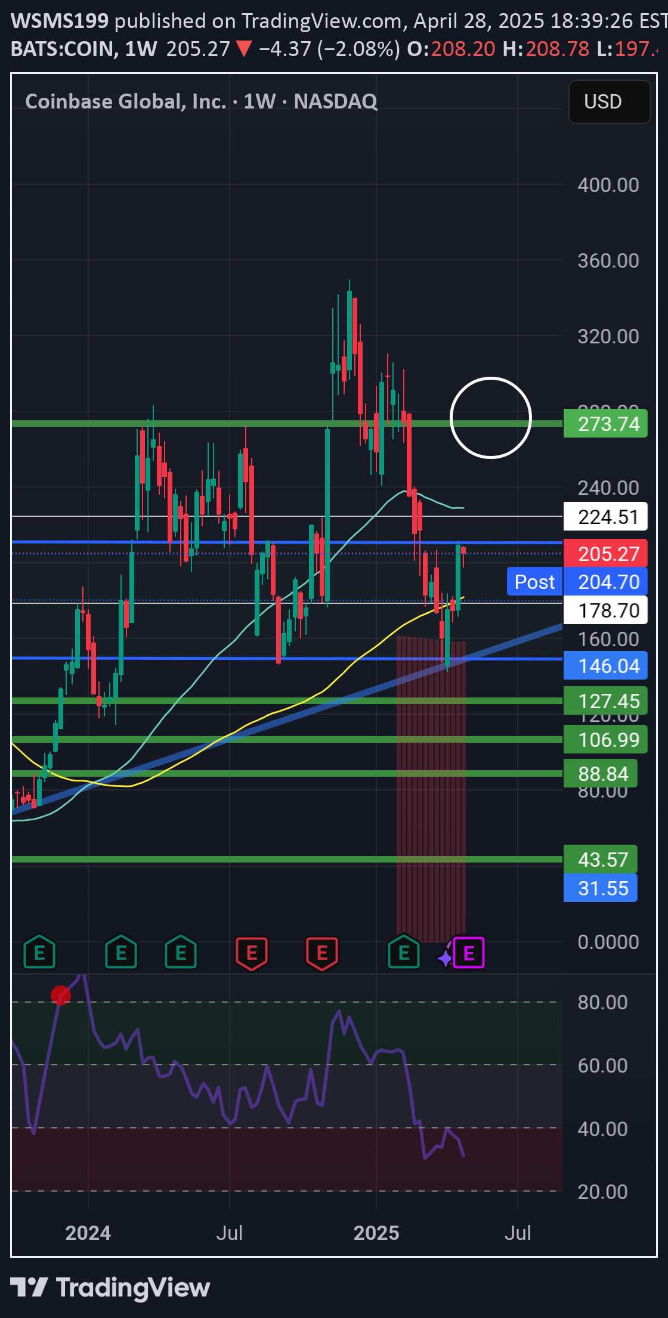668x1318 pixels.
Task: Select the green 106.99 price label
Action: pos(605,740)
